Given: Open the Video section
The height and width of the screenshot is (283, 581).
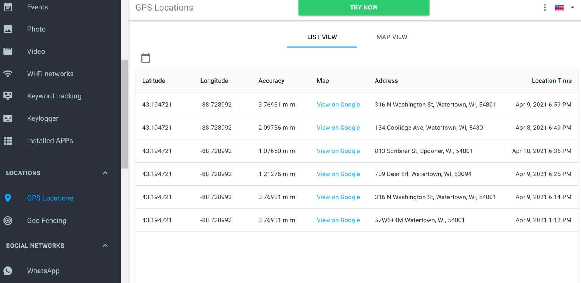Looking at the screenshot, I should point(36,51).
